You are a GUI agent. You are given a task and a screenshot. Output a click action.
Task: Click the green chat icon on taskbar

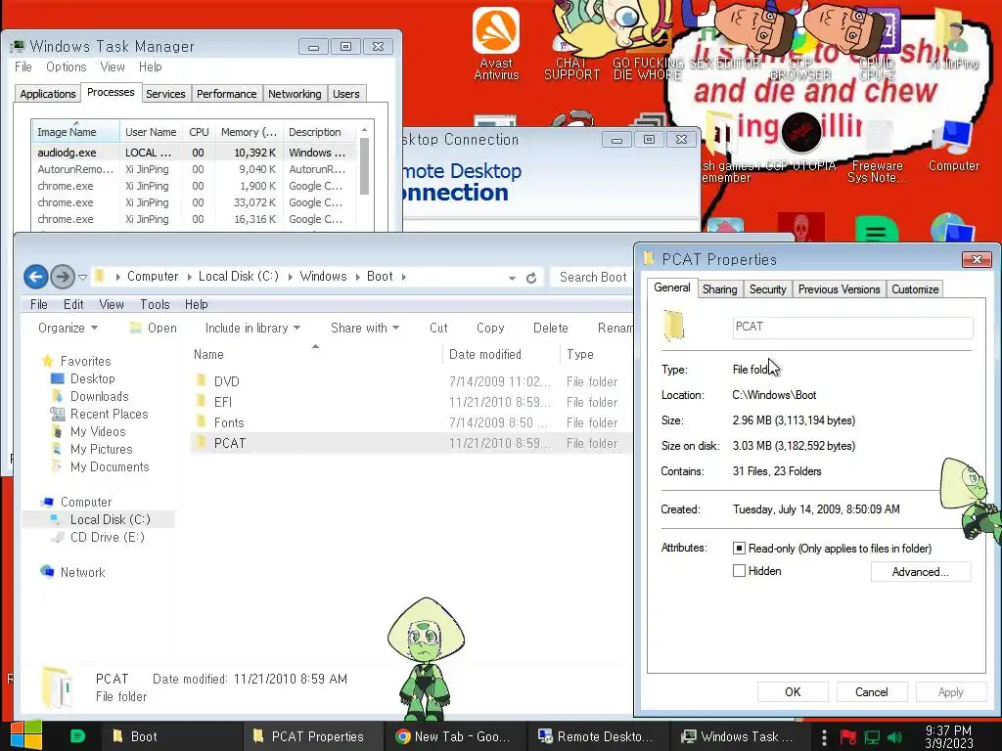click(77, 736)
